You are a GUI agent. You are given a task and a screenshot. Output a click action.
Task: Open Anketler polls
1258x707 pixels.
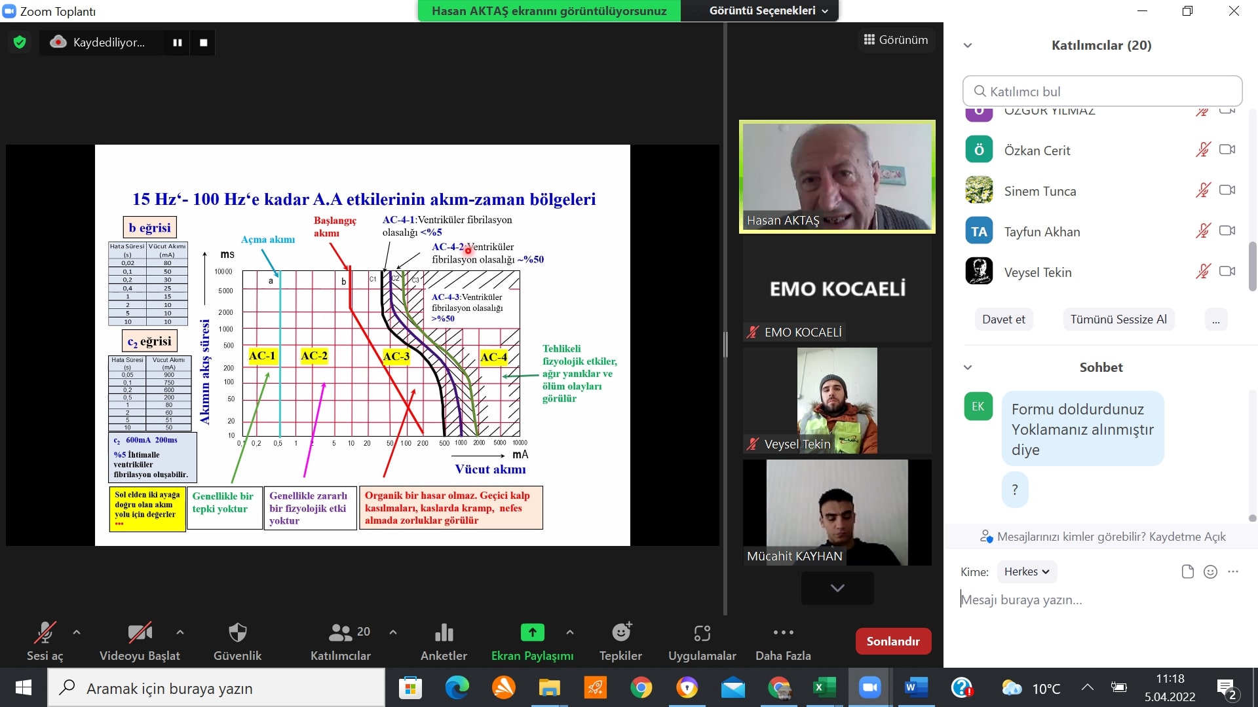pyautogui.click(x=444, y=641)
